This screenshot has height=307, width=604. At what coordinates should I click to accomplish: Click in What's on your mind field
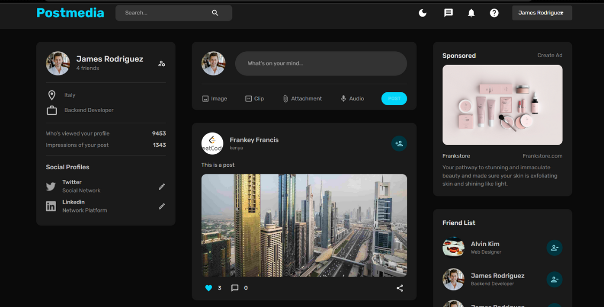[321, 64]
